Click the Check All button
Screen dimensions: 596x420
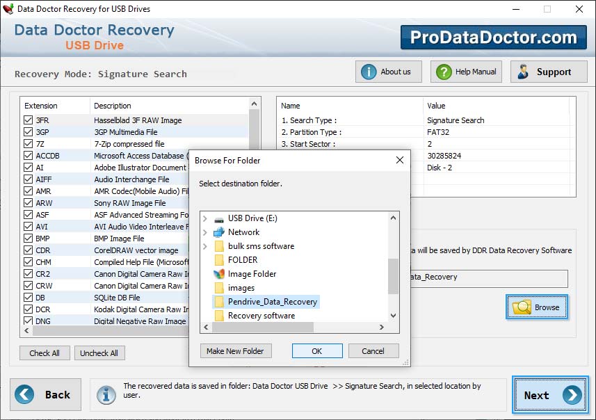click(x=45, y=353)
